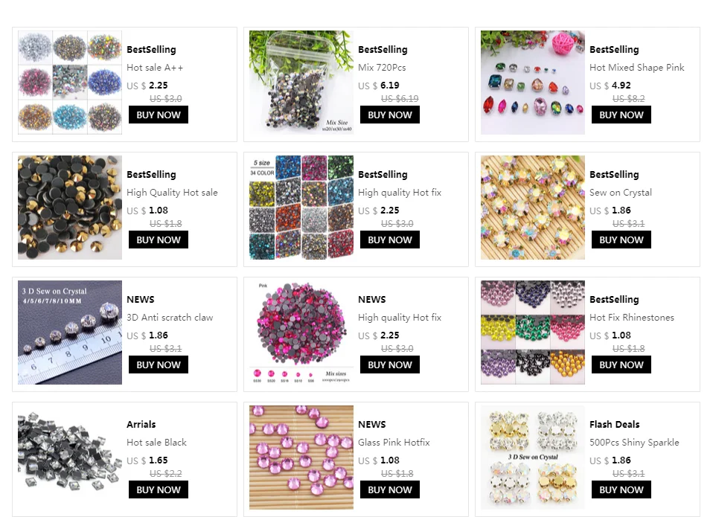The width and height of the screenshot is (713, 517).
Task: View the Hot Fix Rhinestones color grid image
Action: point(532,332)
